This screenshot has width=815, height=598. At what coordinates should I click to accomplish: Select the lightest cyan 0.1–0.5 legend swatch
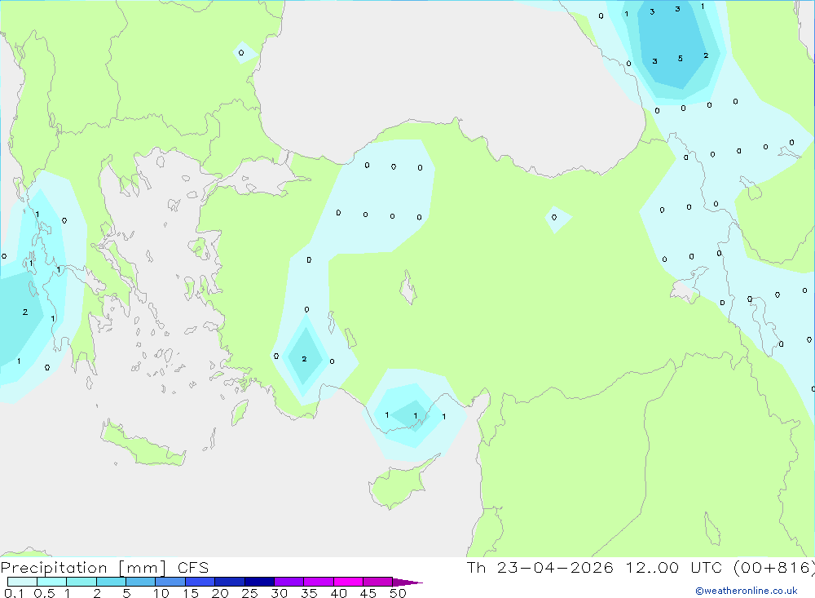pyautogui.click(x=22, y=582)
